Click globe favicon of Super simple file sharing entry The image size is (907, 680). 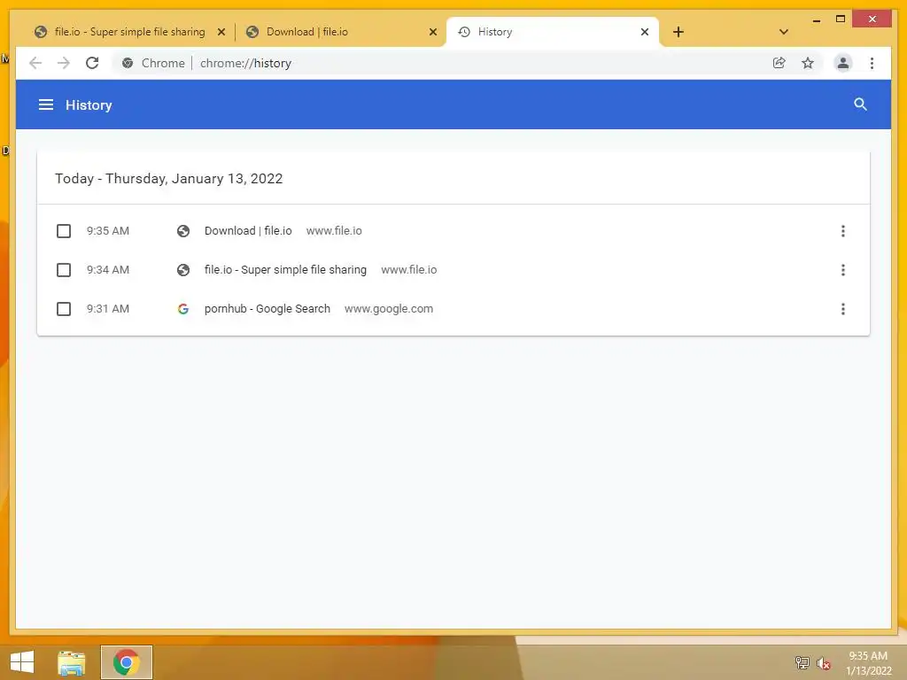(183, 270)
